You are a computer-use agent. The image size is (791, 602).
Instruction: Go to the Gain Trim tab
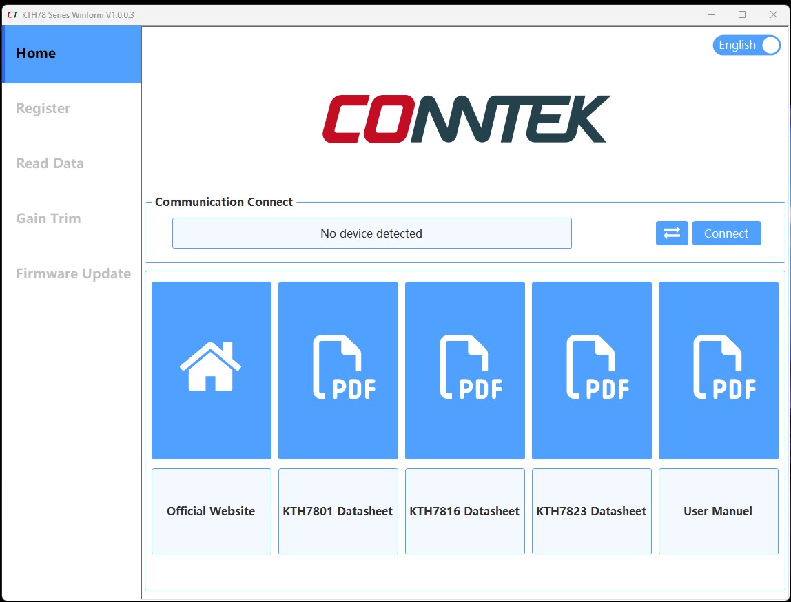pyautogui.click(x=48, y=218)
